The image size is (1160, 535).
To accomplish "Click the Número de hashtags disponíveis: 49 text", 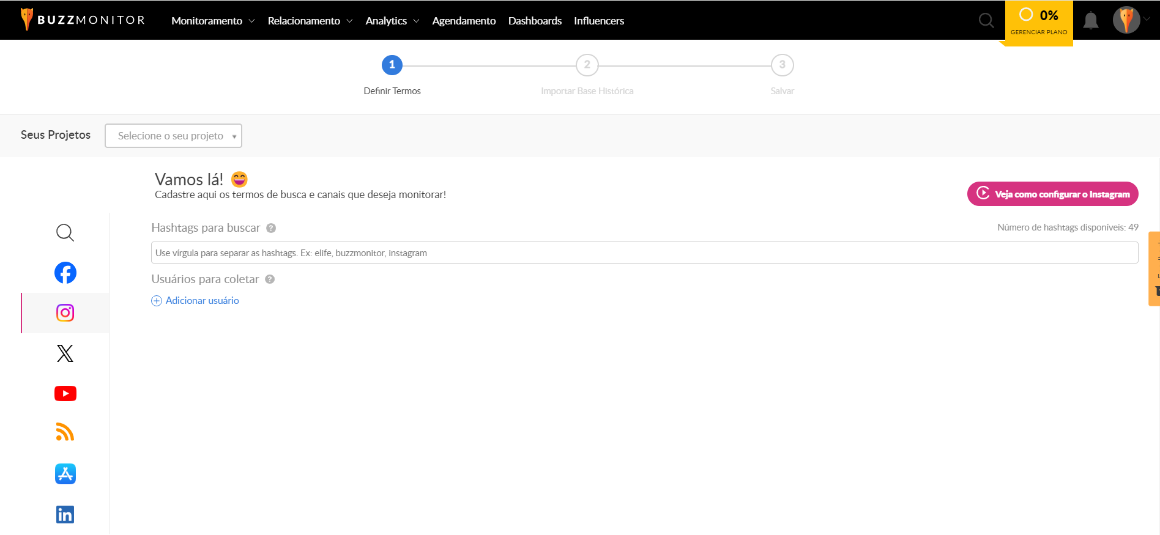I will [x=1068, y=227].
